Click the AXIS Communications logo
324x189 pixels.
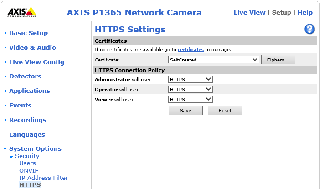(22, 12)
